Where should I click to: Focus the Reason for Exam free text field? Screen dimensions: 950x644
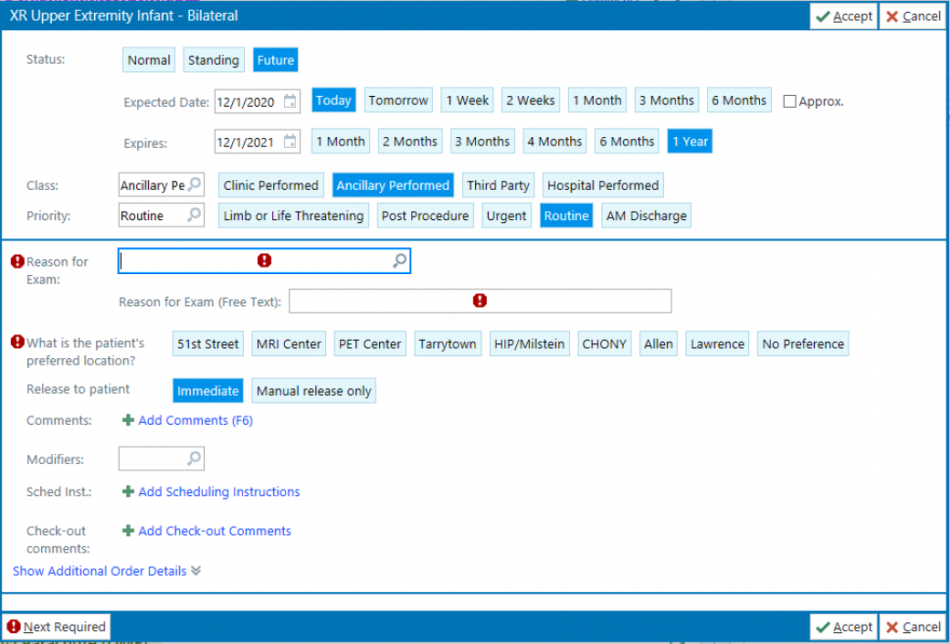coord(480,301)
